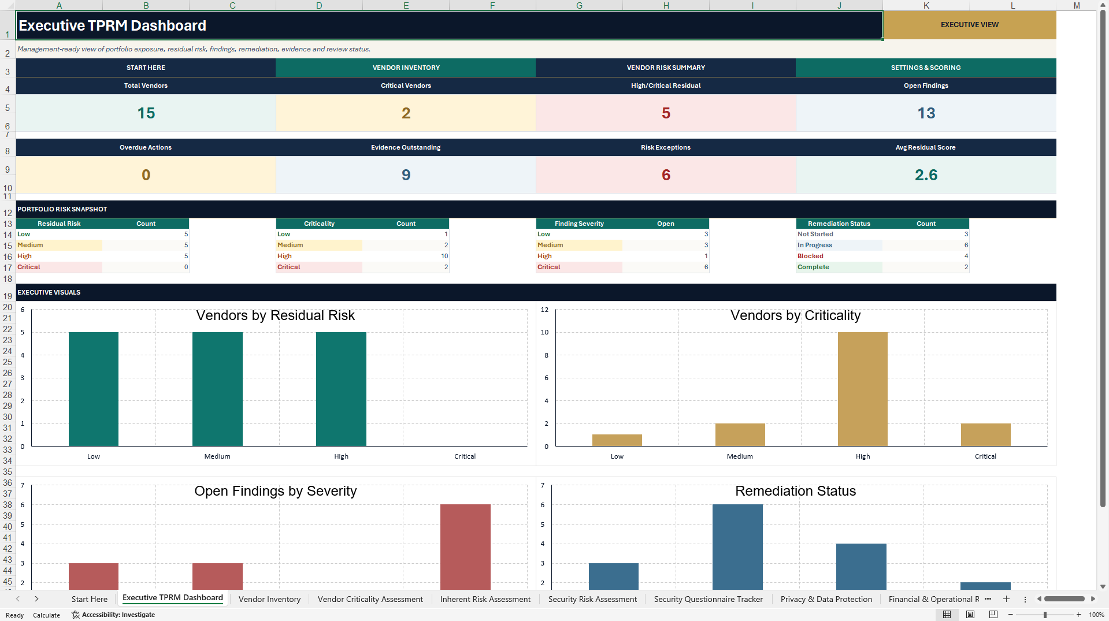This screenshot has height=621, width=1109.
Task: Click EXECUTIVE VIEW gold cell
Action: (969, 25)
